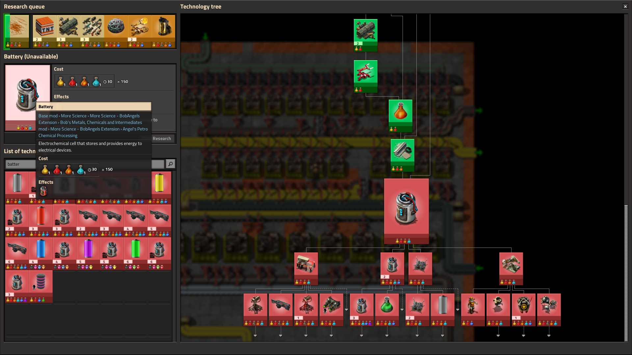Screen dimensions: 632x355
Task: Click the technology tree vertical scrollbar
Action: tap(626, 273)
